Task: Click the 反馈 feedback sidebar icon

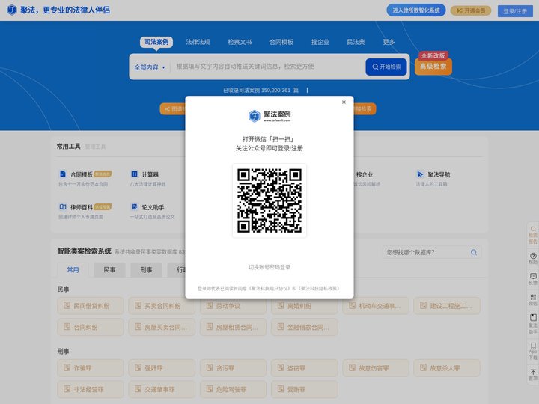Action: point(533,279)
